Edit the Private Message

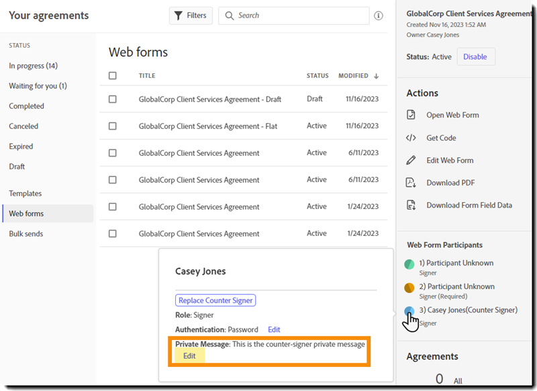(189, 356)
